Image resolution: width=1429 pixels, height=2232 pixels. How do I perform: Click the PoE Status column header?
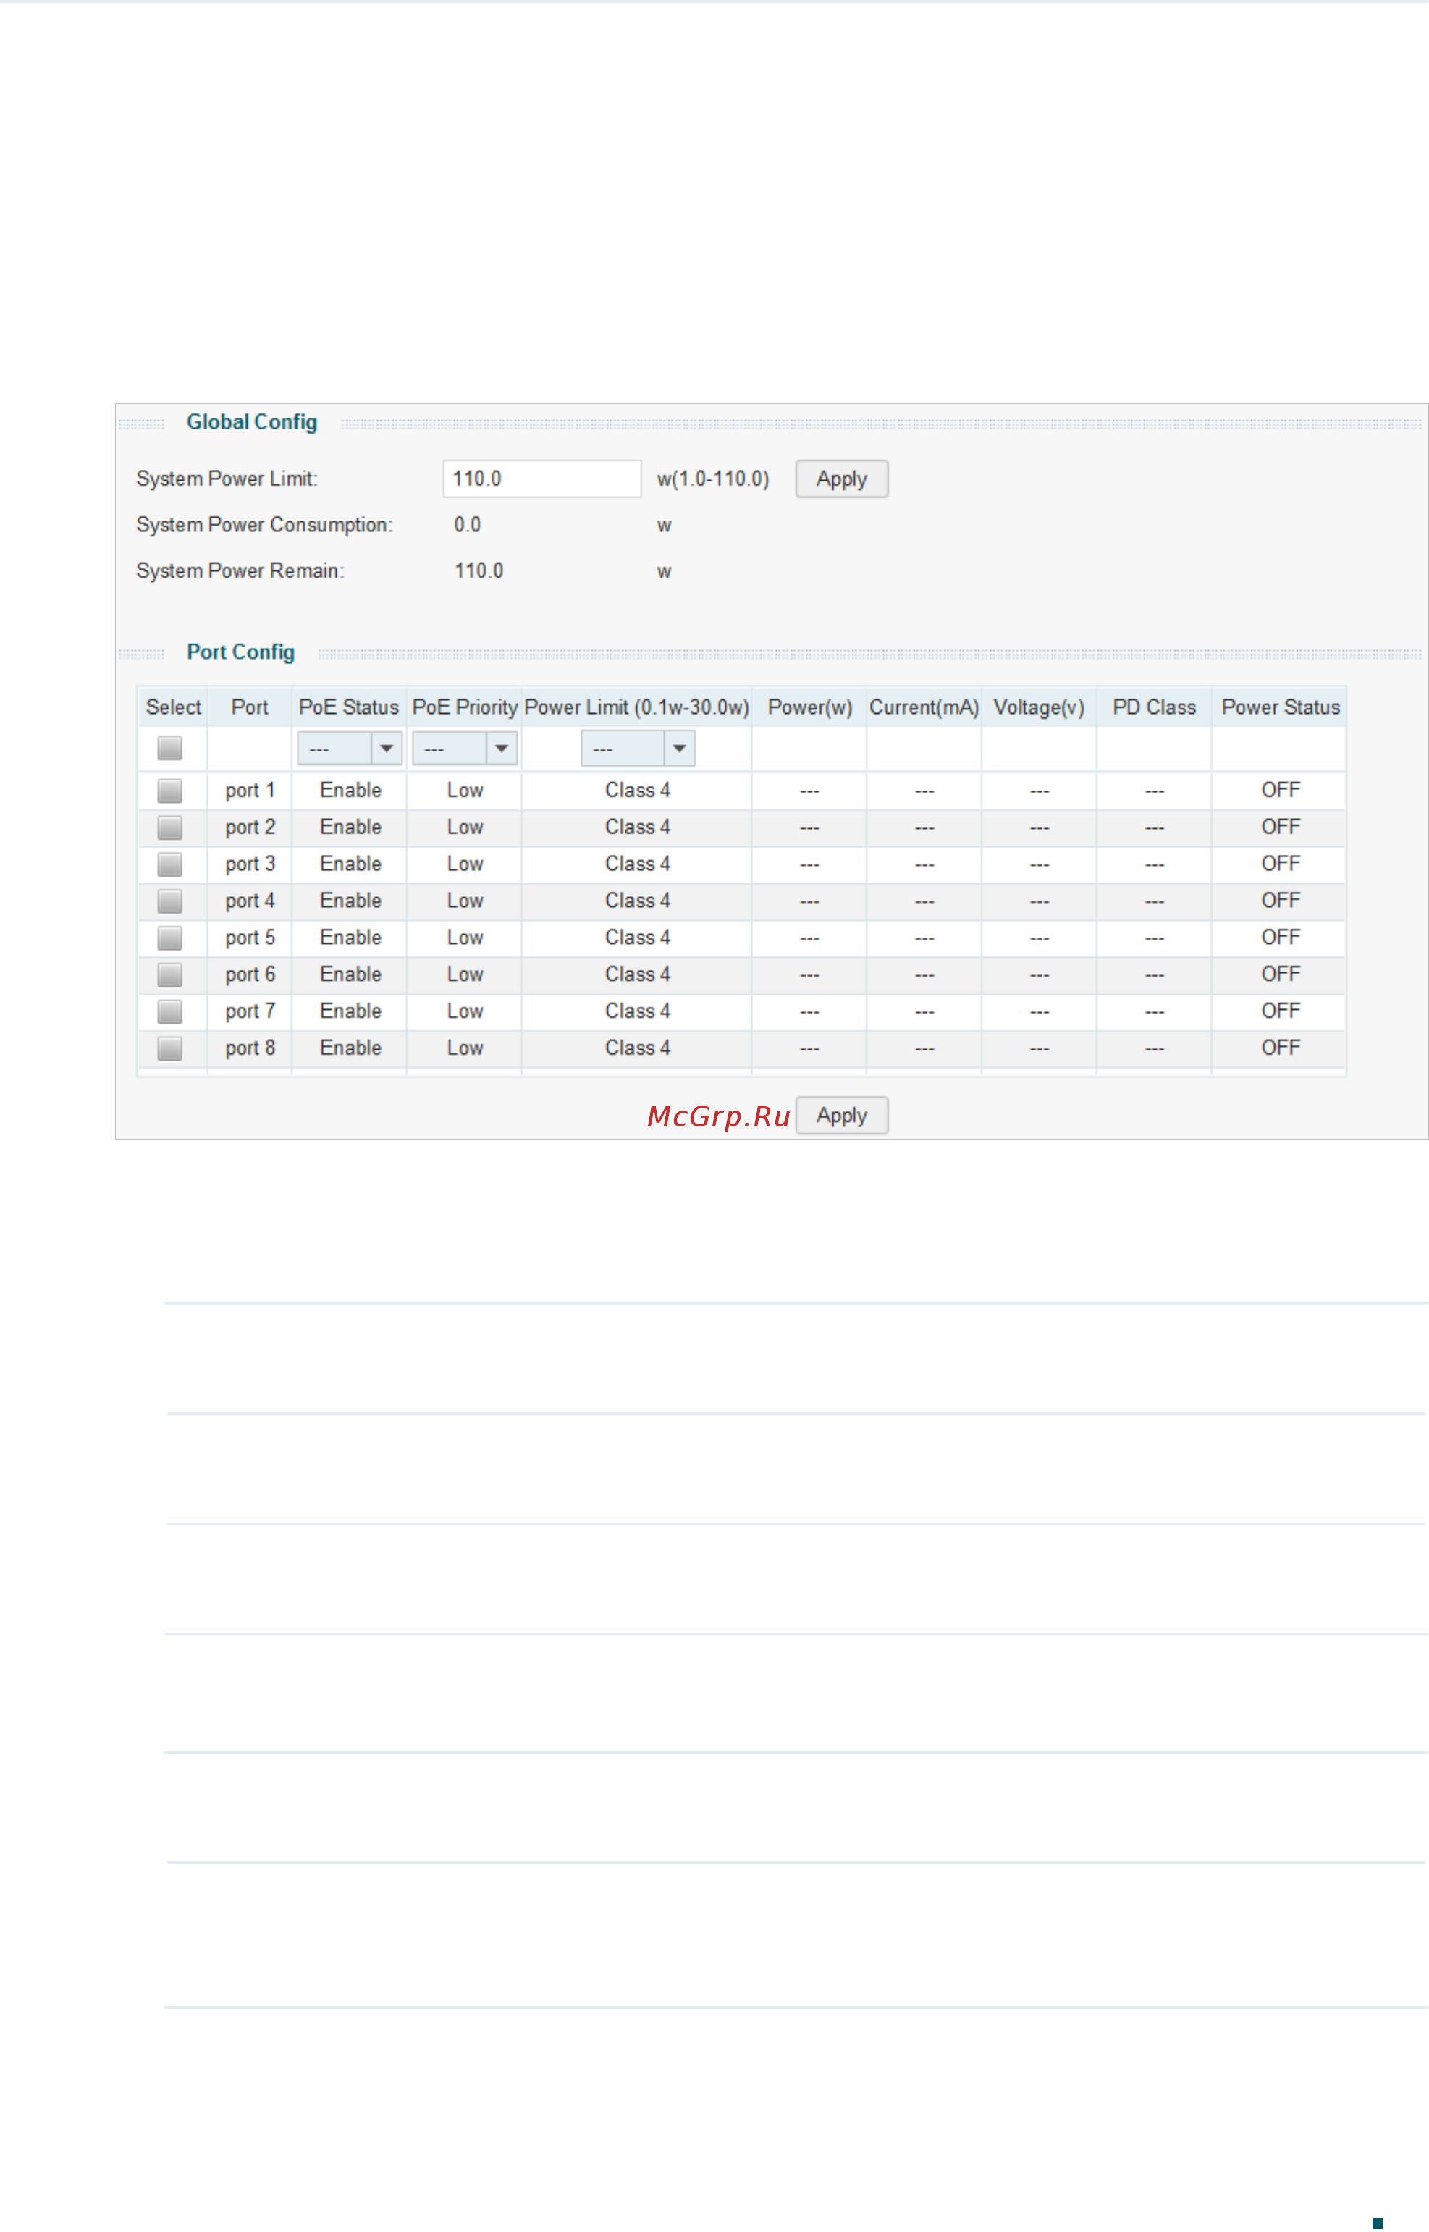(x=349, y=707)
